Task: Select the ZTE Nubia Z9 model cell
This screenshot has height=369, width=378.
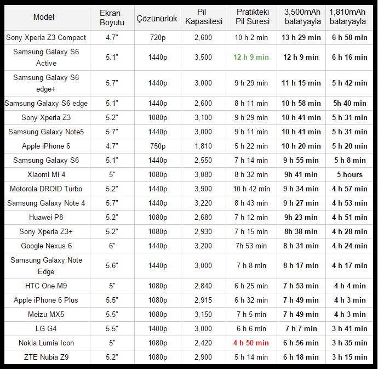Action: click(x=46, y=357)
